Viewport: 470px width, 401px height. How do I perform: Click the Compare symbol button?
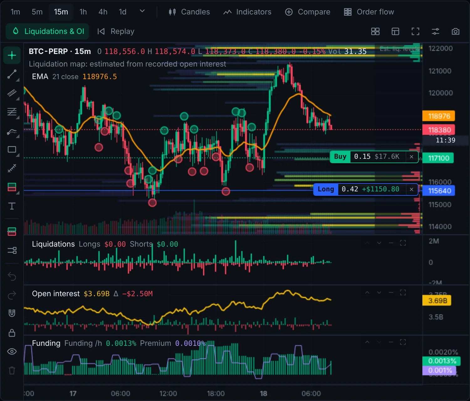click(308, 12)
